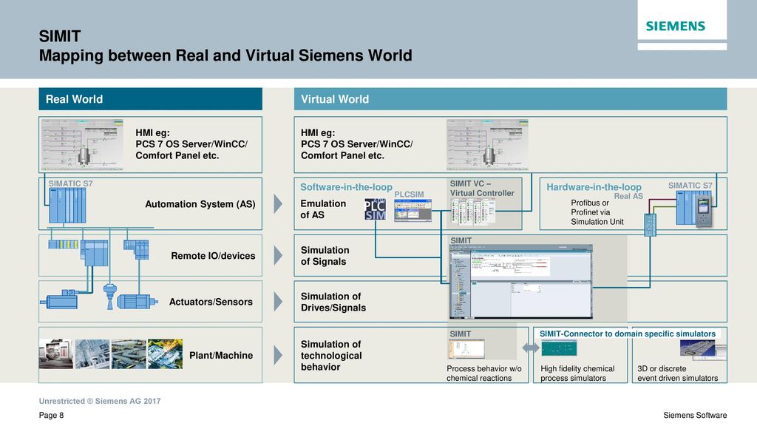This screenshot has height=426, width=757.
Task: Click the Plant/Machine label
Action: tap(221, 356)
